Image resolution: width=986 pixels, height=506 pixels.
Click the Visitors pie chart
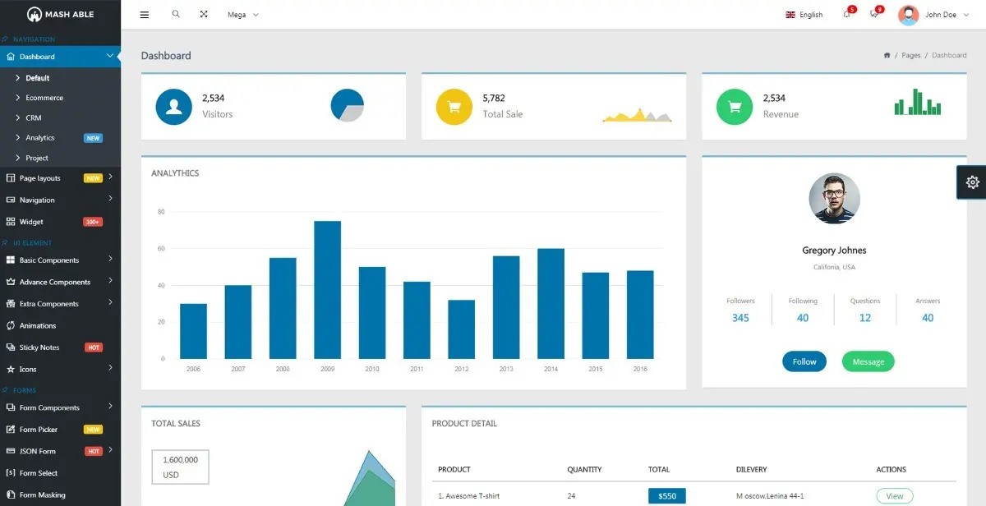pos(347,106)
